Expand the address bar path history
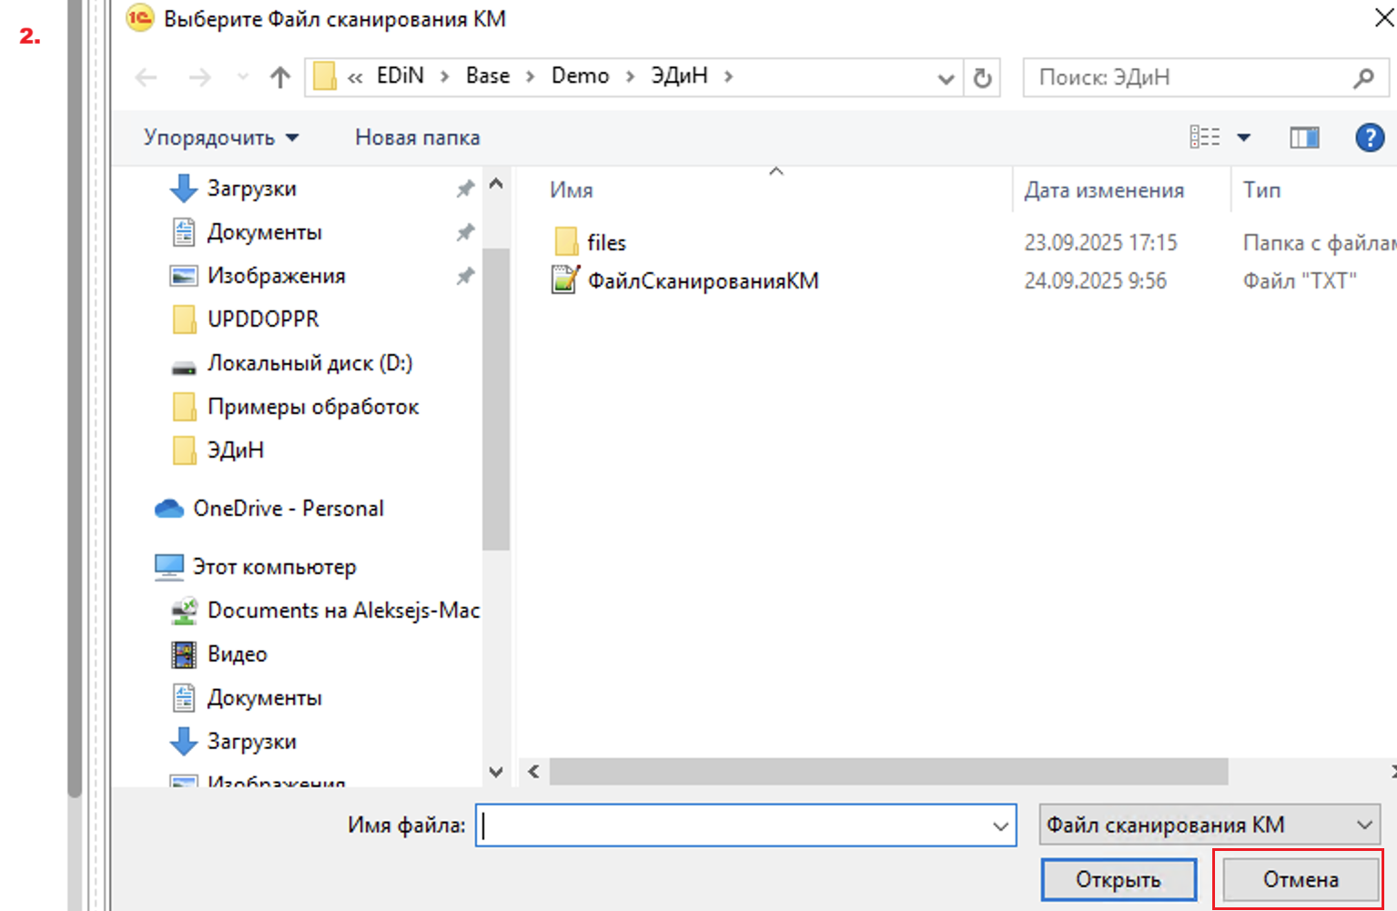Viewport: 1397px width, 911px height. (946, 78)
